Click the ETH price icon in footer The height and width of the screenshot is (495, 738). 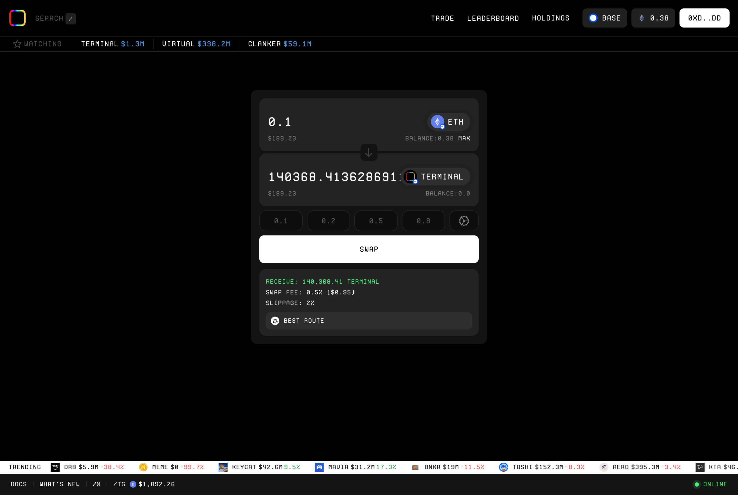pyautogui.click(x=133, y=484)
